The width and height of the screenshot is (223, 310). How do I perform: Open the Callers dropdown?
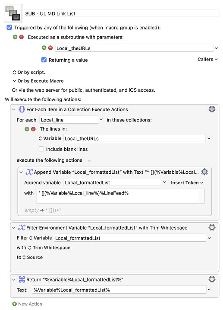pos(207,59)
